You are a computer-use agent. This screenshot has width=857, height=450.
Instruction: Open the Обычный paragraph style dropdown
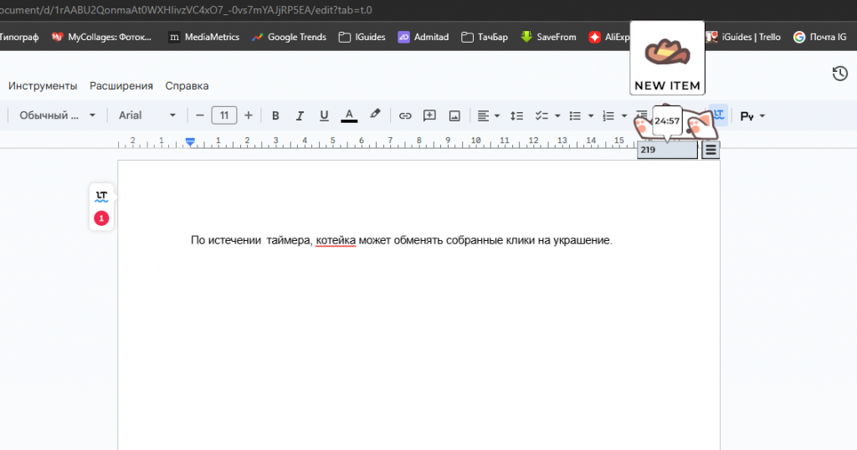[x=58, y=115]
